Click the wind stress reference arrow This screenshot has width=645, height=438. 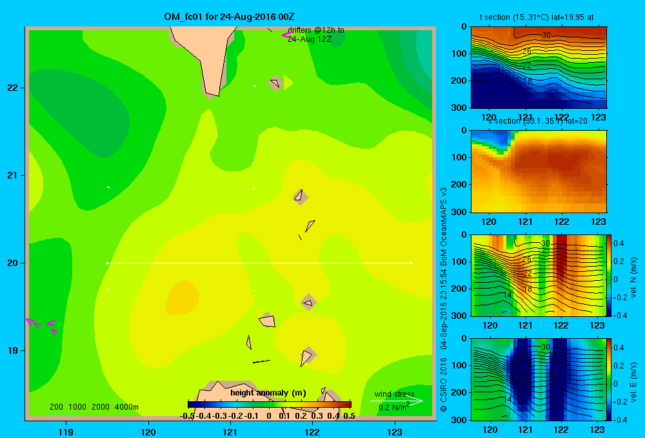396,401
